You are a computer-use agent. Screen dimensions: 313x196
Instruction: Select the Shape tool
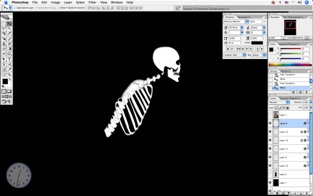click(9, 64)
